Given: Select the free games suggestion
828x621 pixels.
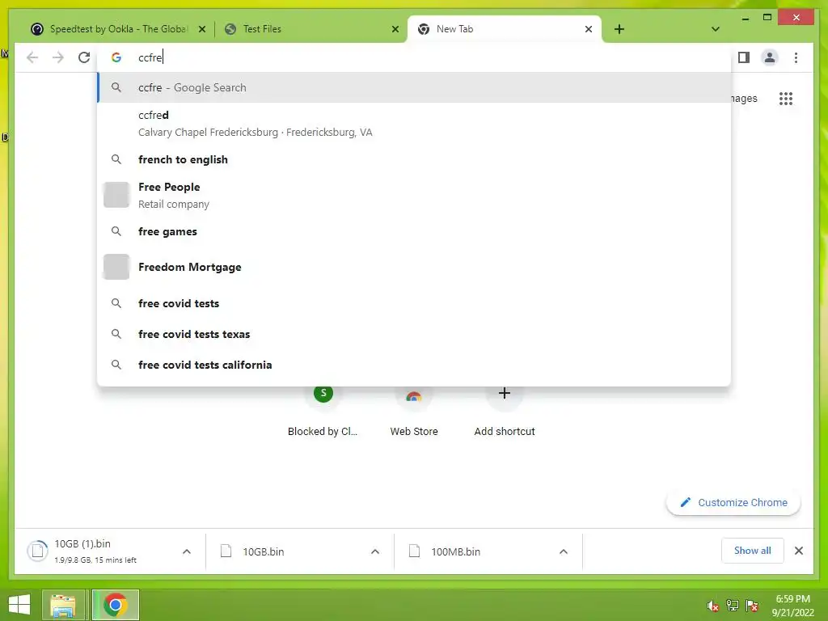Looking at the screenshot, I should (414, 231).
